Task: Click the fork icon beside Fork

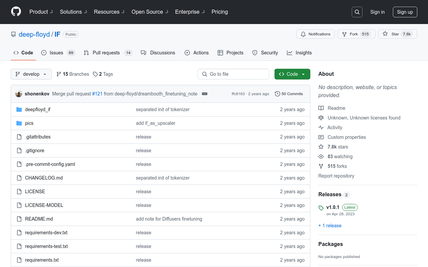Action: [344, 34]
